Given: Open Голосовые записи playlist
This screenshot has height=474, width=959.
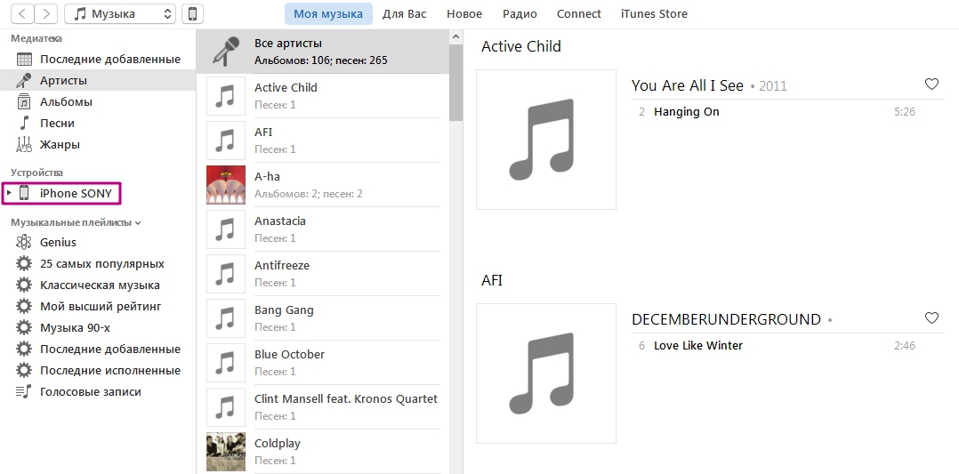Looking at the screenshot, I should [91, 391].
